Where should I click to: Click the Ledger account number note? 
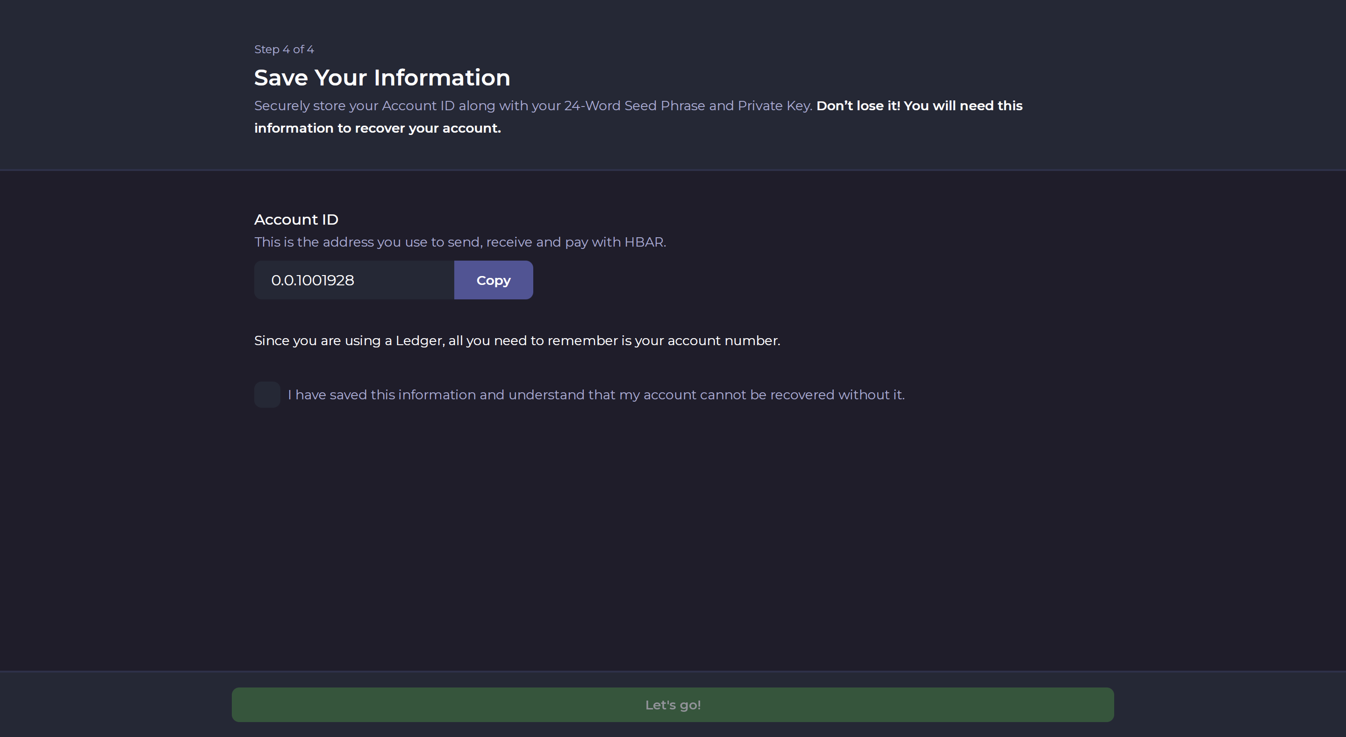[x=517, y=340]
